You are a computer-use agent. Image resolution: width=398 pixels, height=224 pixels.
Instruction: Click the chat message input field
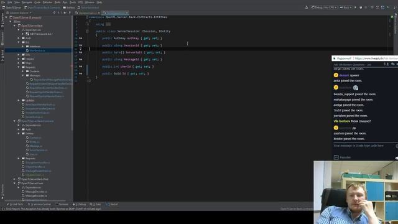pyautogui.click(x=363, y=146)
